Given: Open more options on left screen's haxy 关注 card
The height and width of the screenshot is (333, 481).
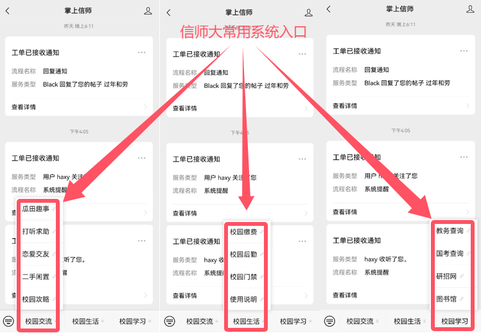Looking at the screenshot, I should 142,158.
